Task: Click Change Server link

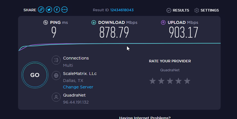Action: (x=78, y=87)
